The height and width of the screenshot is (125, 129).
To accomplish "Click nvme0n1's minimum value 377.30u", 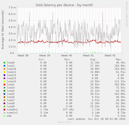I will (68, 110).
